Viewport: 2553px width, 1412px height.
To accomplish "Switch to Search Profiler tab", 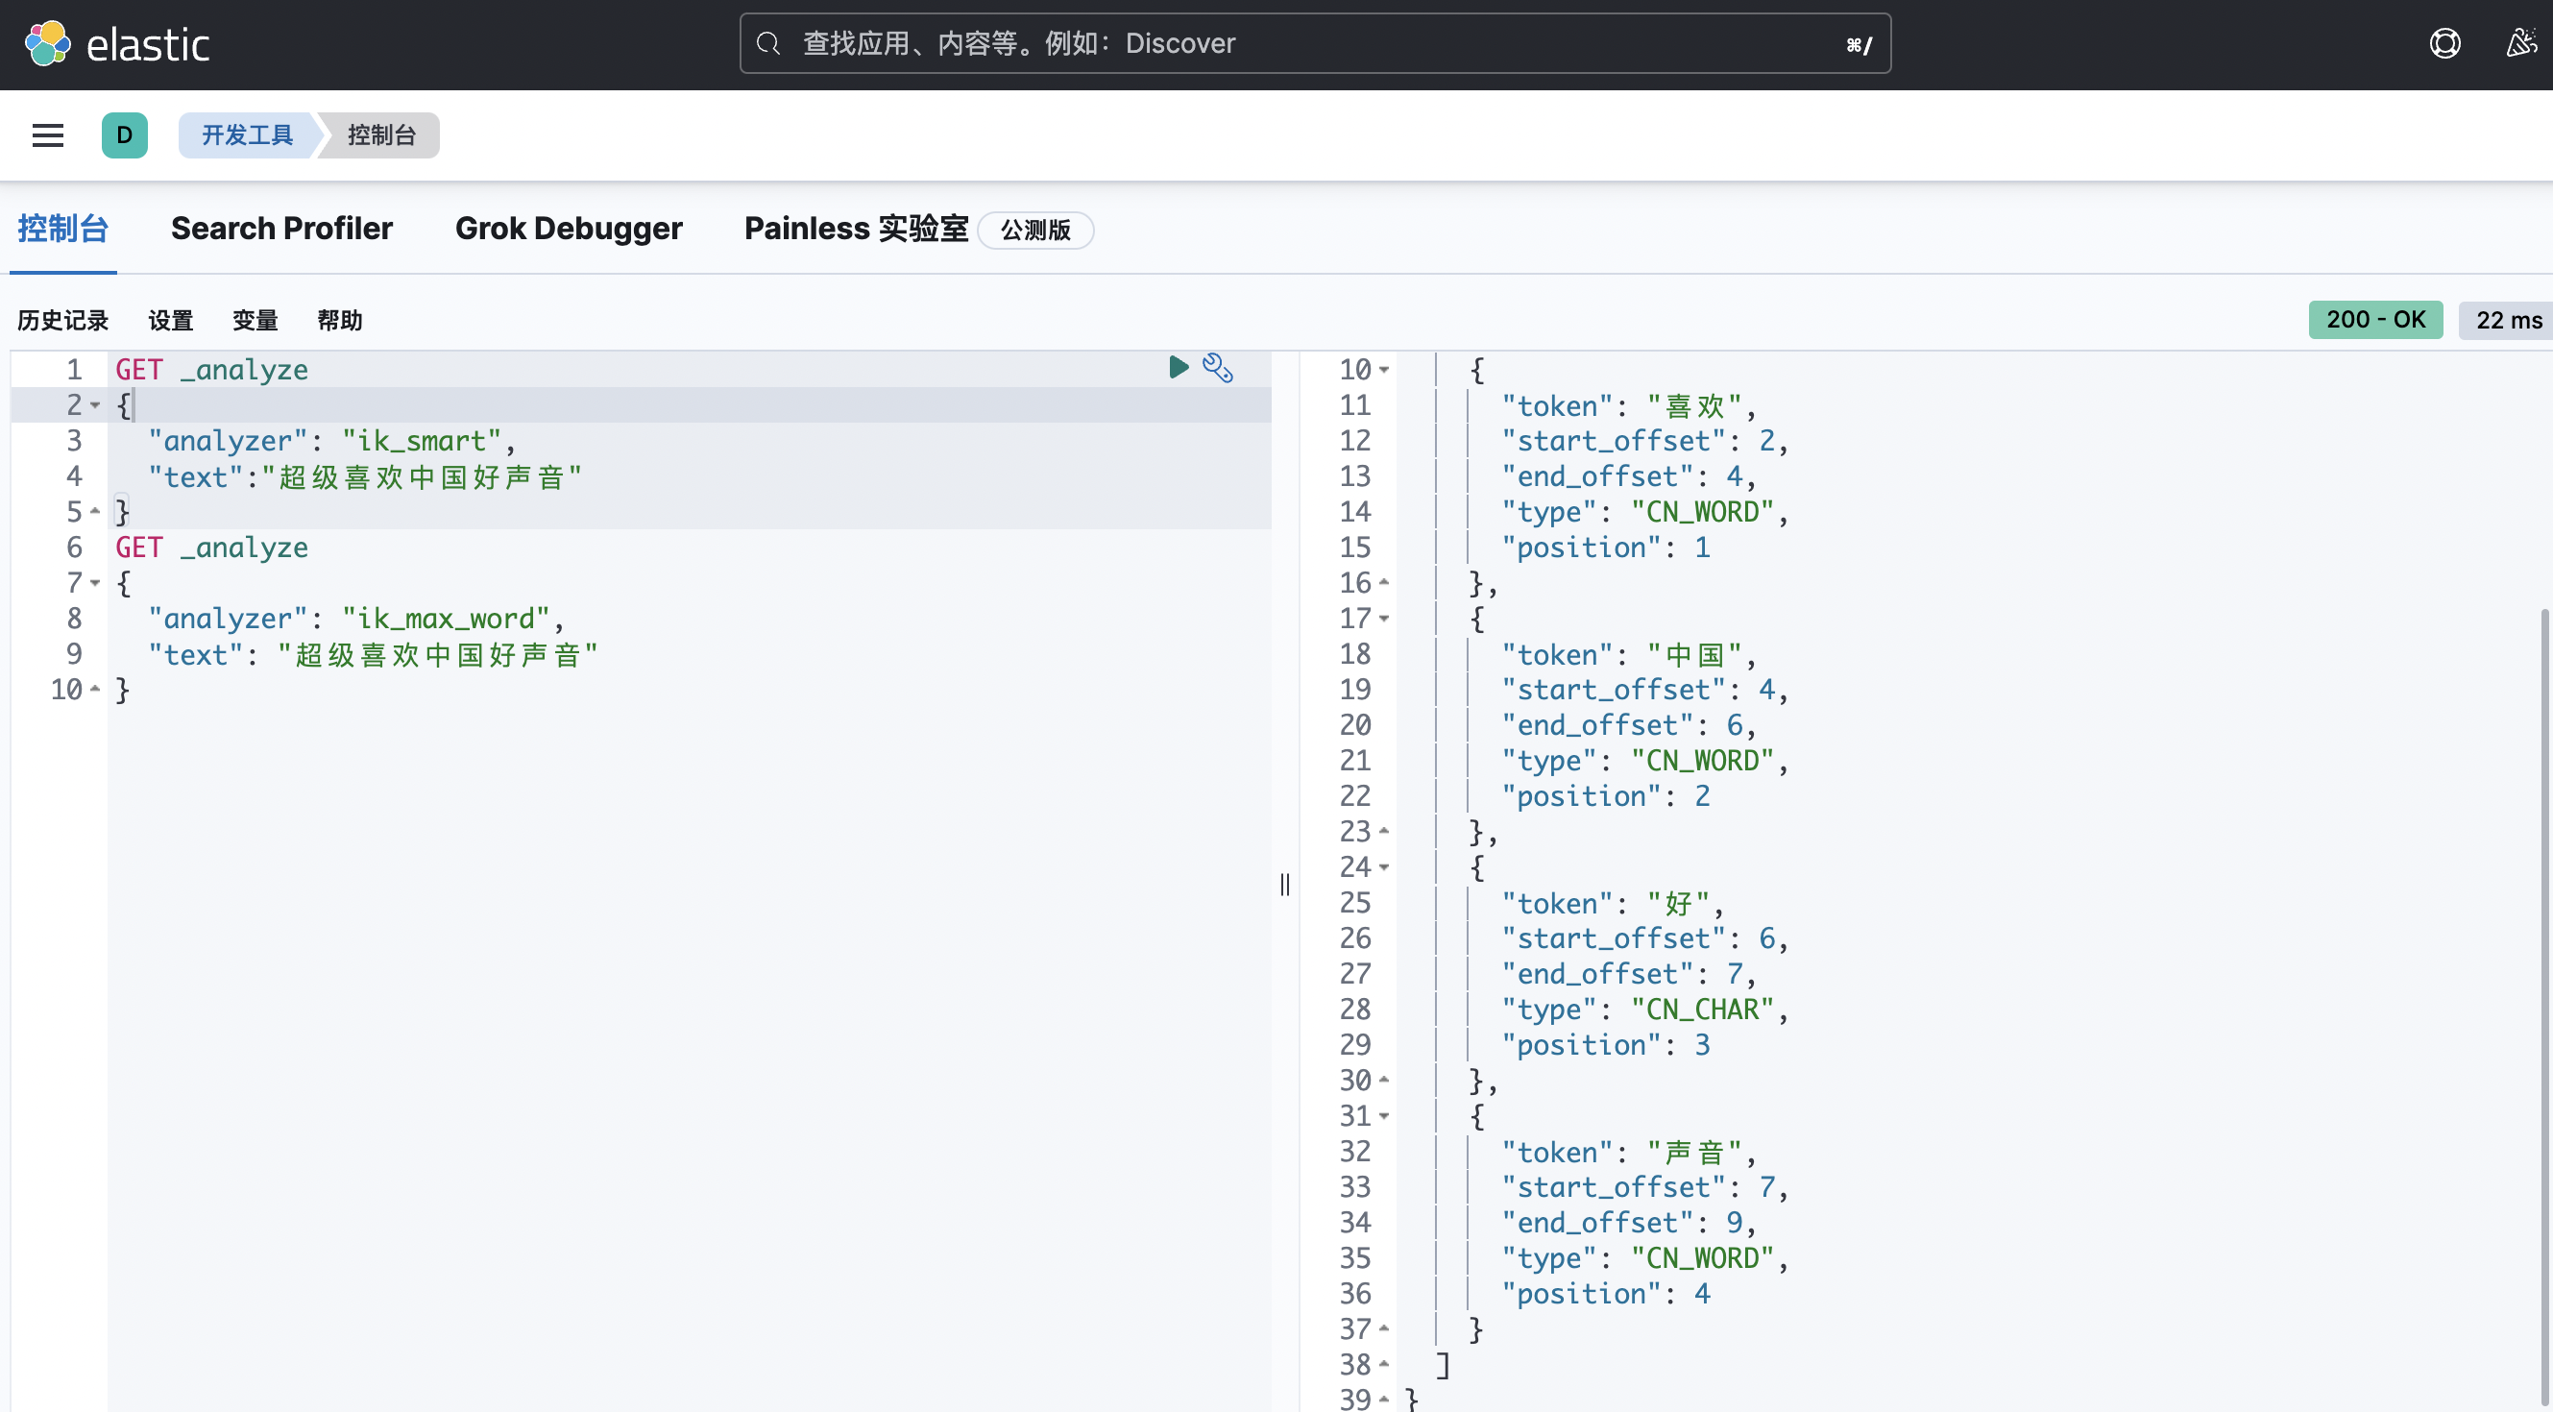I will (281, 229).
